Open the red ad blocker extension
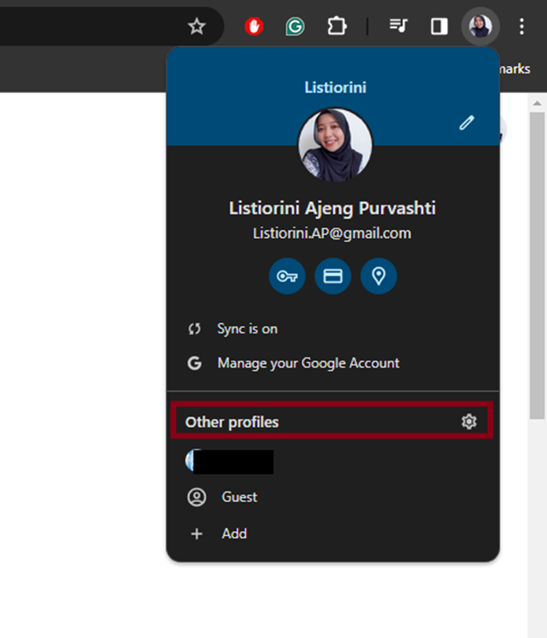This screenshot has height=638, width=547. [x=254, y=27]
